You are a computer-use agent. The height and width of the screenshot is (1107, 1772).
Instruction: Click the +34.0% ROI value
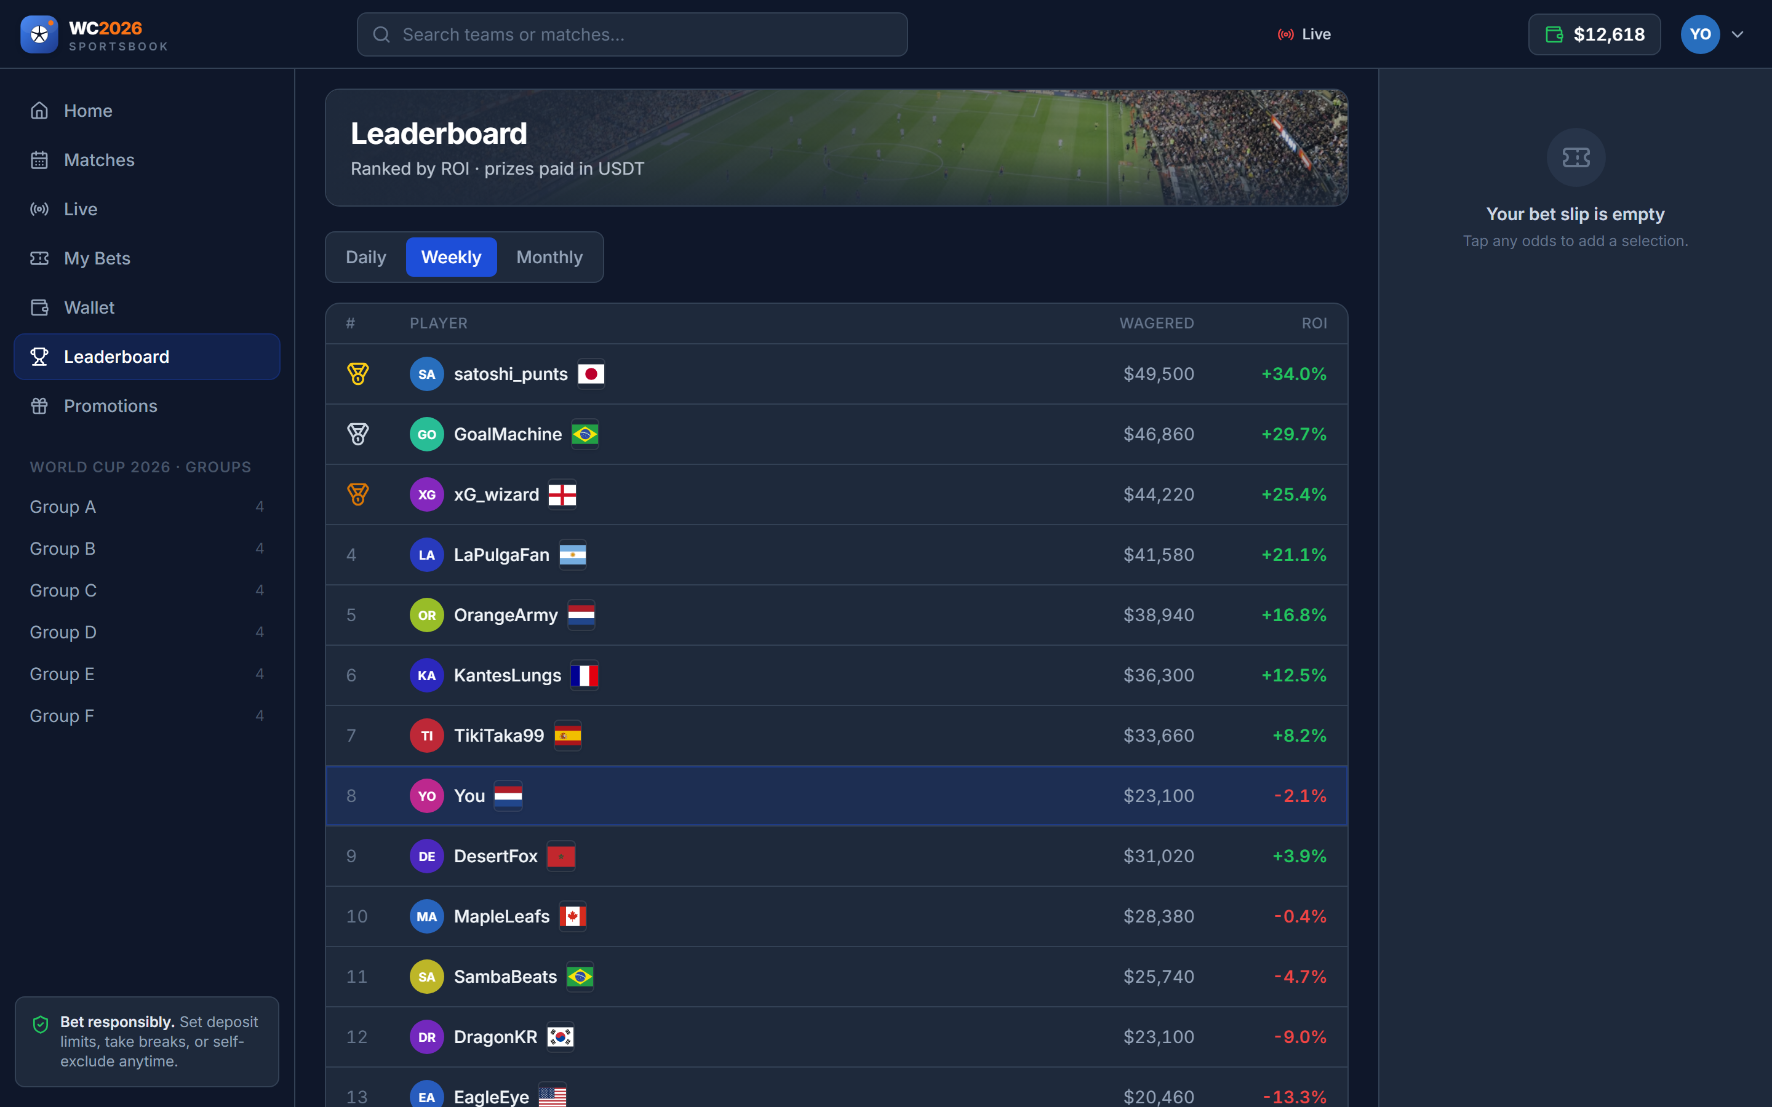[1294, 374]
